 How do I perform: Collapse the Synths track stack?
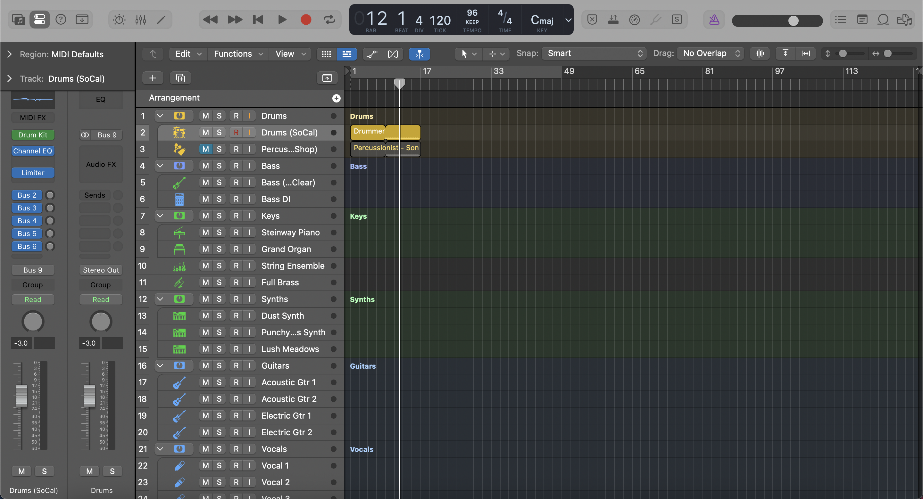click(x=160, y=299)
